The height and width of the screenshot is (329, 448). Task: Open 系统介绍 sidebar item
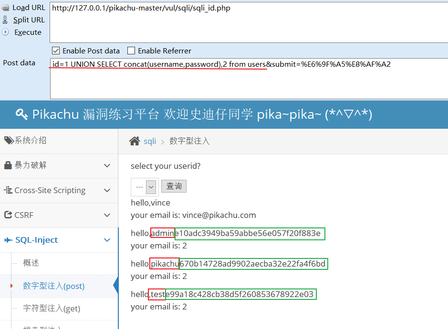59,141
